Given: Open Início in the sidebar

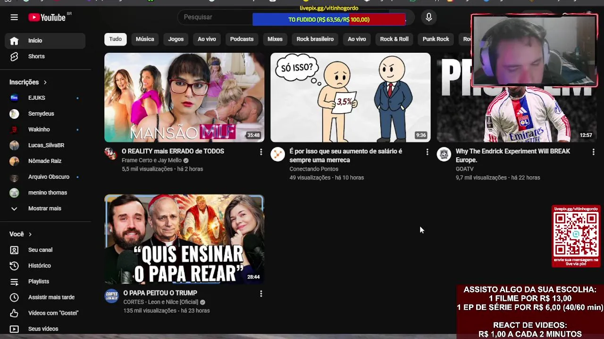Looking at the screenshot, I should point(45,41).
